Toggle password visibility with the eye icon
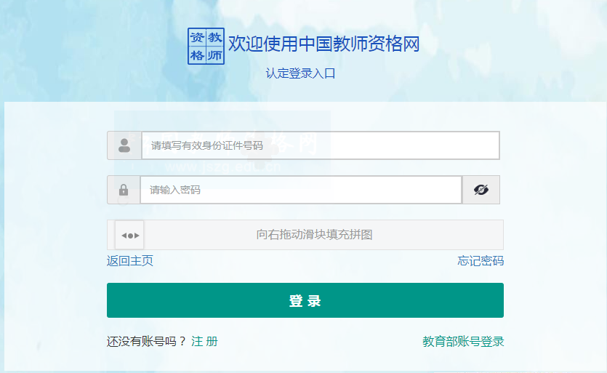The width and height of the screenshot is (607, 373). [481, 190]
